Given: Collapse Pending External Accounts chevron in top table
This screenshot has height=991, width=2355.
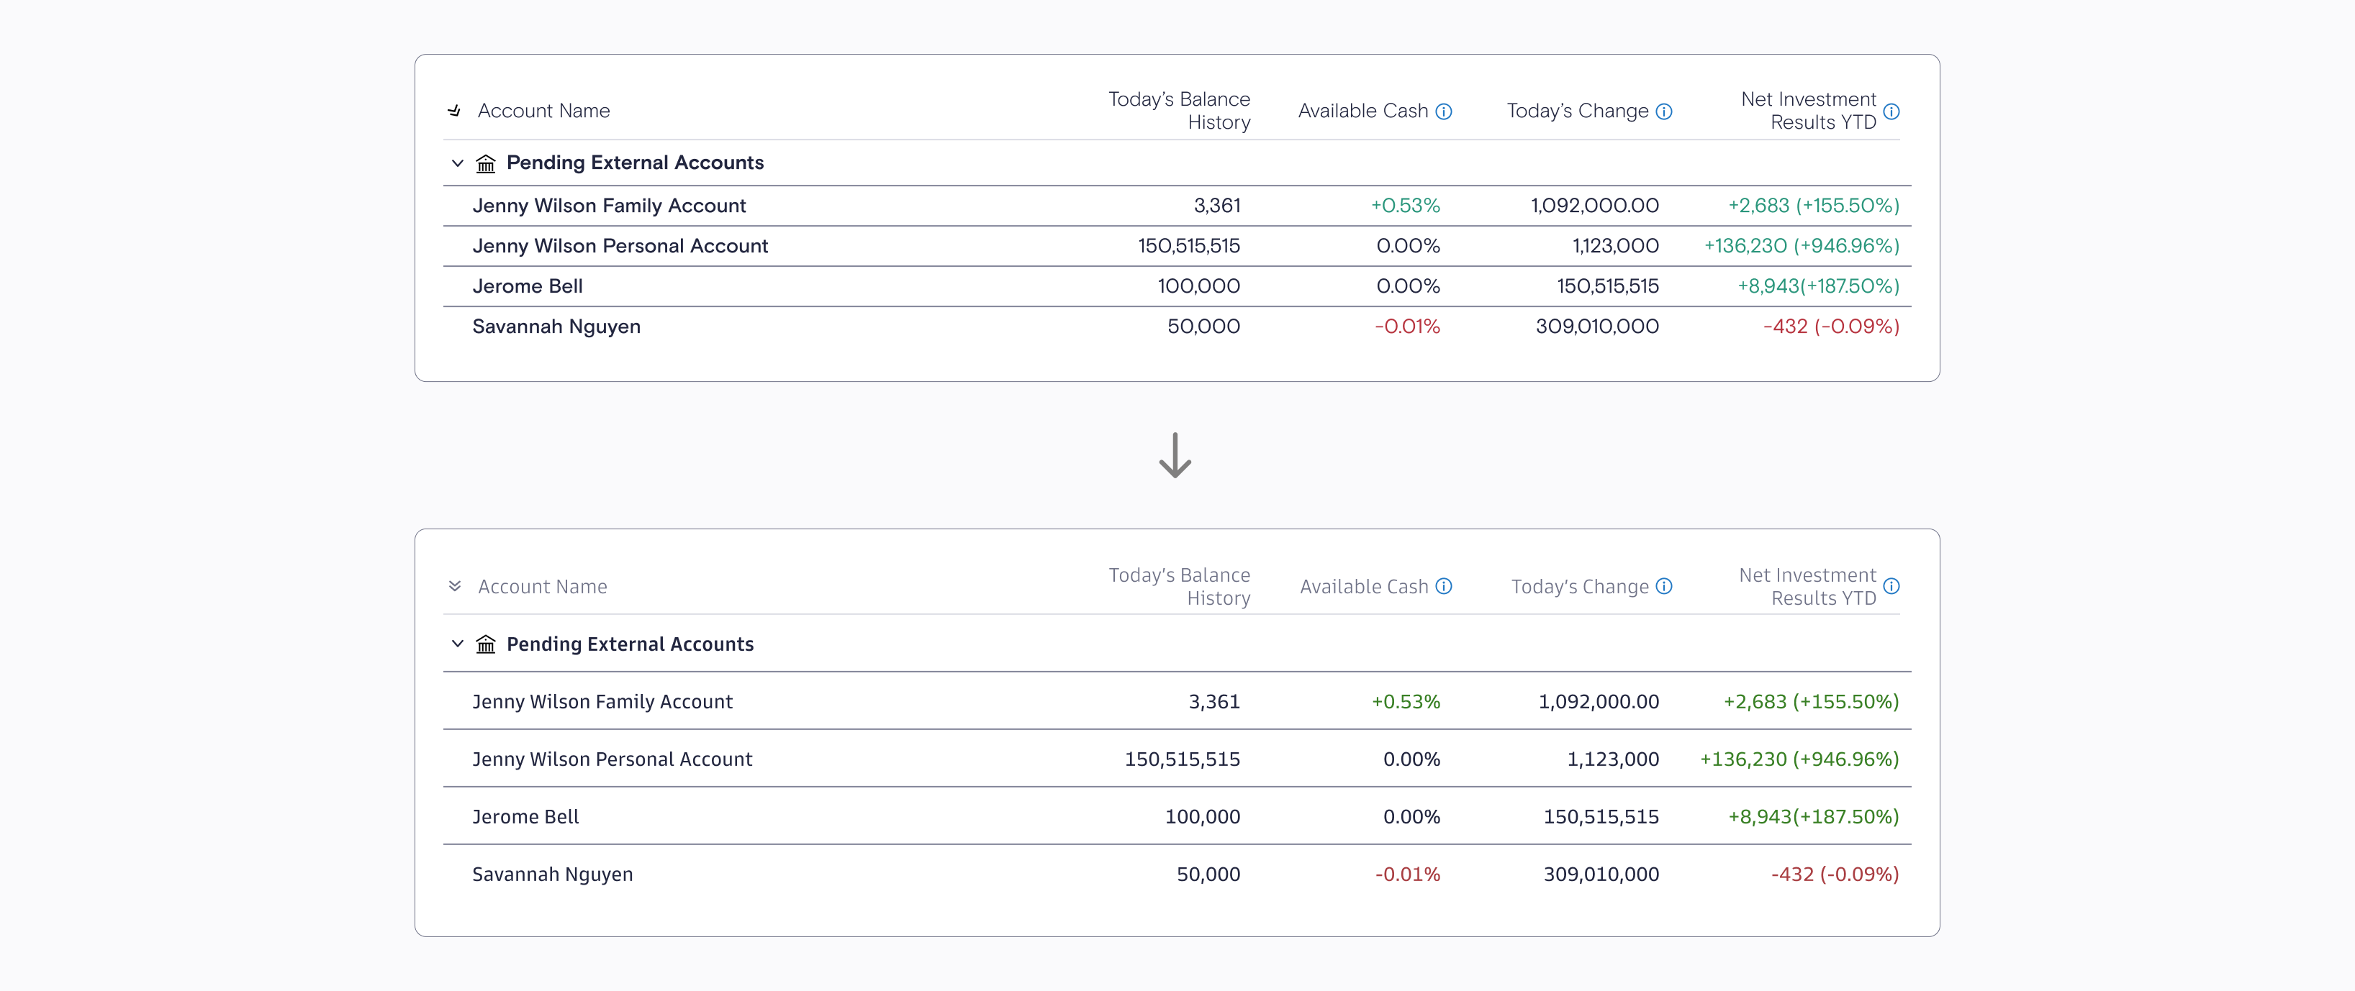Looking at the screenshot, I should click(x=457, y=163).
